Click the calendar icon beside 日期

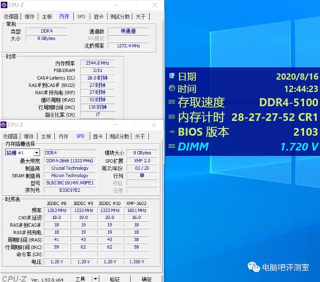pos(172,76)
